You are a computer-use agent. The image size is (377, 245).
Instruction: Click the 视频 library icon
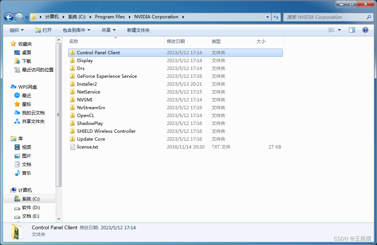(x=17, y=147)
